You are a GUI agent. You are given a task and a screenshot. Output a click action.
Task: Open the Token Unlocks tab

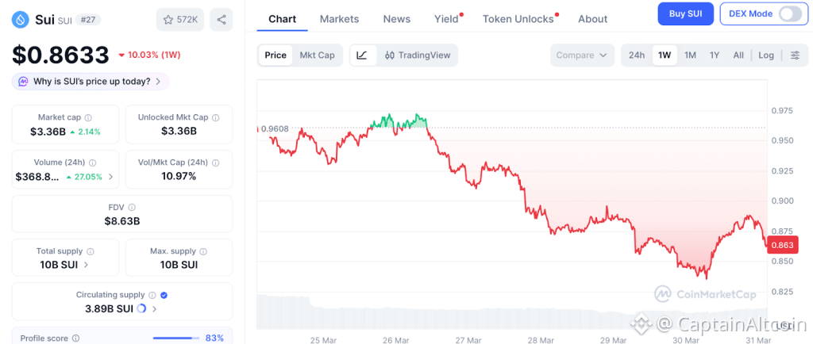518,19
